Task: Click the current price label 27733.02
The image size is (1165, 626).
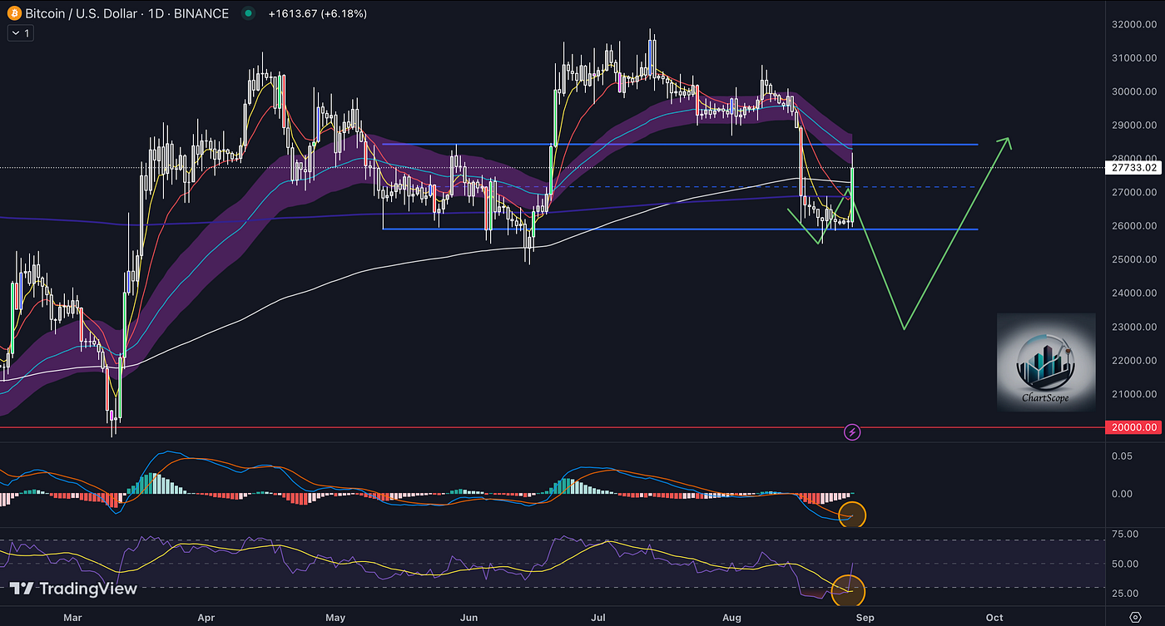Action: click(1134, 168)
